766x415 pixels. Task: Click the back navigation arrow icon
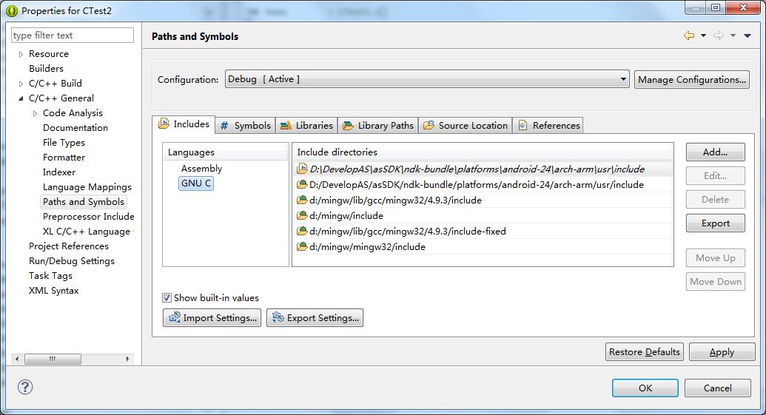(689, 36)
